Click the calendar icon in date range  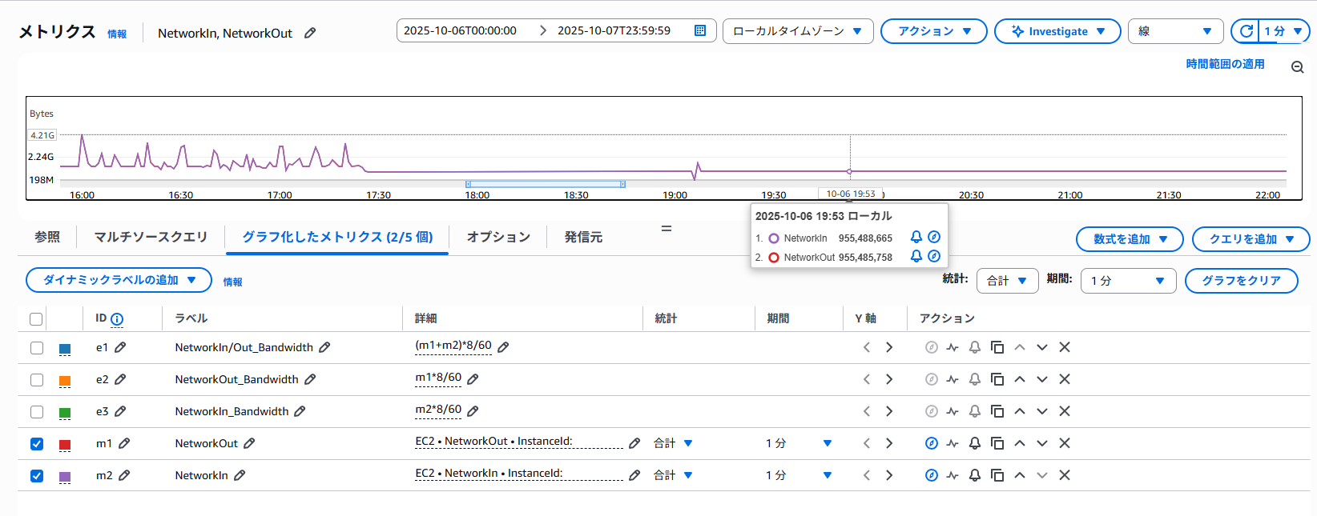[699, 30]
